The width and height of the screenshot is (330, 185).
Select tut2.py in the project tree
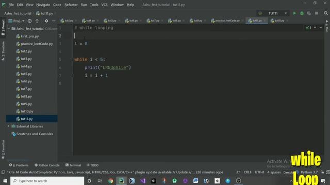pyautogui.click(x=26, y=51)
